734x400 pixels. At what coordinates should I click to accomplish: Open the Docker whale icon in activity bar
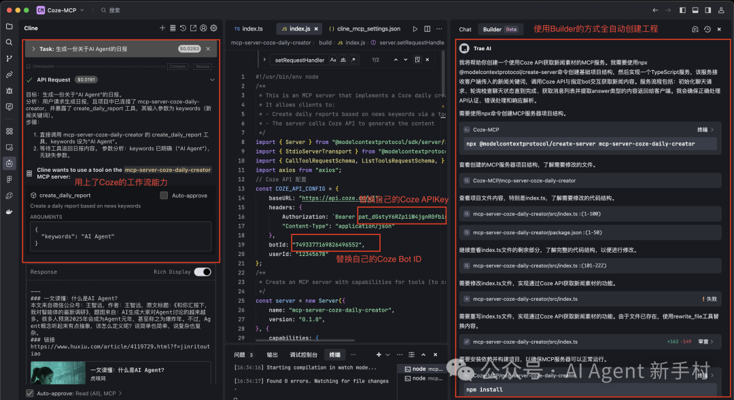coord(9,212)
